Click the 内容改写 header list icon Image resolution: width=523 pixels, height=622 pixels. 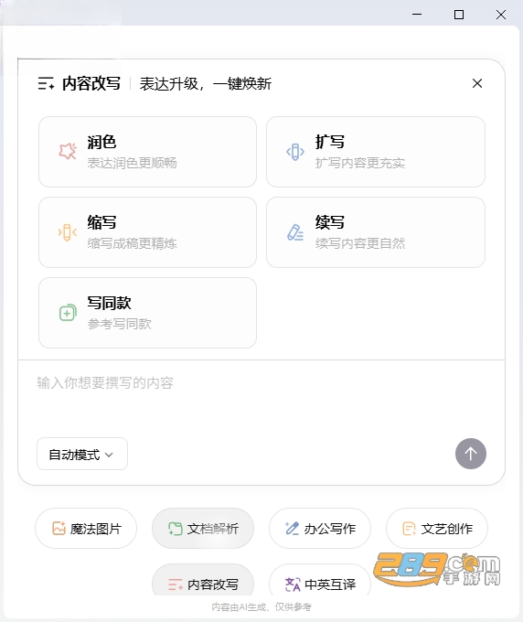click(x=46, y=84)
